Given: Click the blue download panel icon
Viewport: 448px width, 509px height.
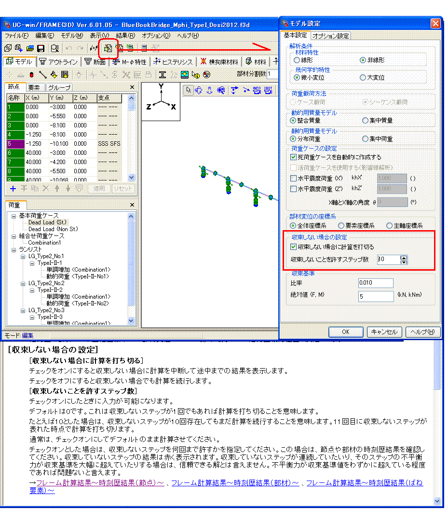Looking at the screenshot, I should 185,75.
